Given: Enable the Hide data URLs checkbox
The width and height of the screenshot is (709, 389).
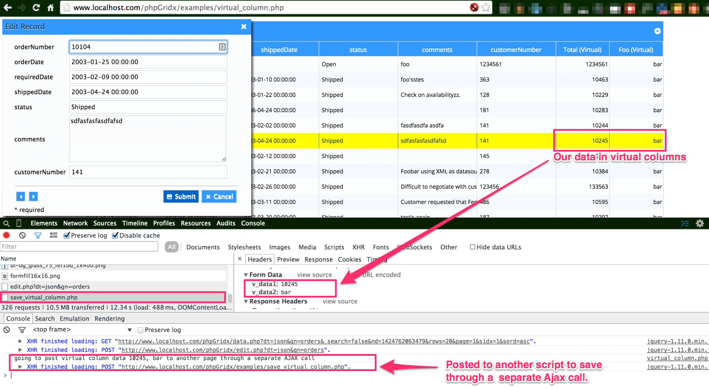Looking at the screenshot, I should (472, 247).
